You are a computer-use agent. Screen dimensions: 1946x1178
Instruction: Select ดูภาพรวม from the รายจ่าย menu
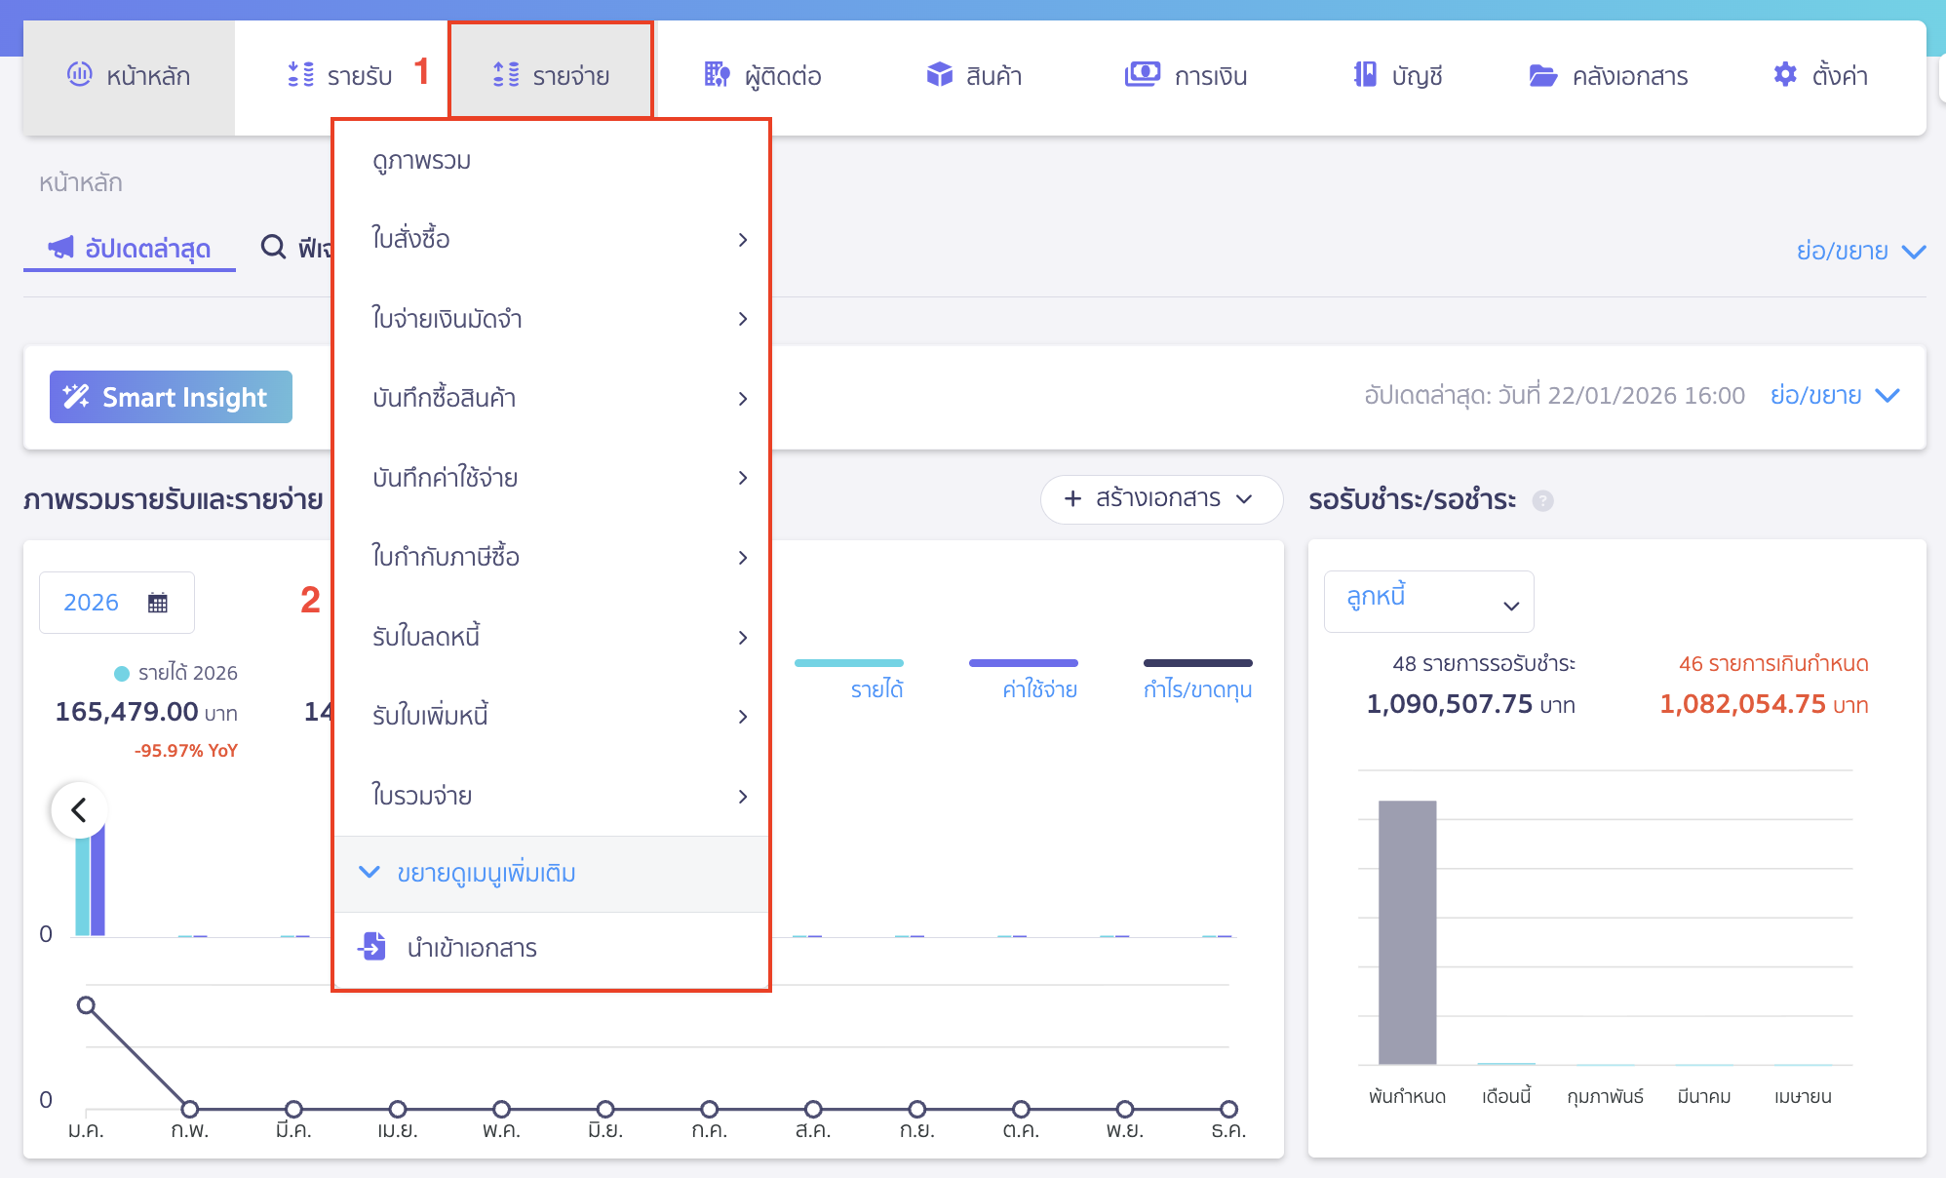[x=421, y=160]
